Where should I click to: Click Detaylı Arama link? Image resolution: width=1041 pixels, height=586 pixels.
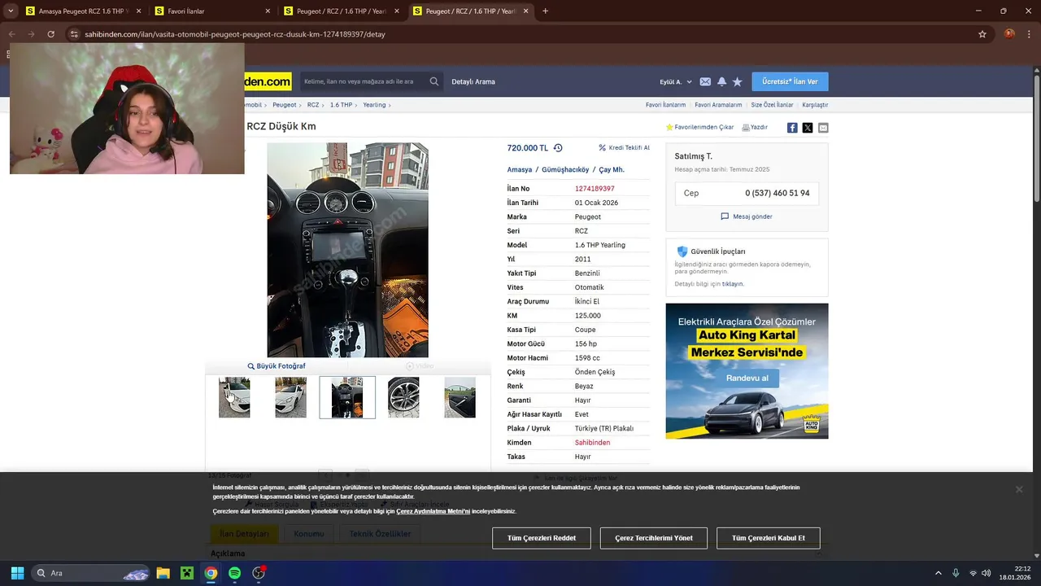[473, 81]
